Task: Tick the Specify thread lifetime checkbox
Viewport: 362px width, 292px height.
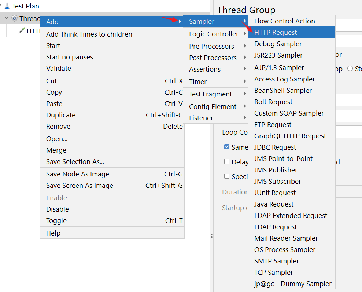Action: point(227,176)
